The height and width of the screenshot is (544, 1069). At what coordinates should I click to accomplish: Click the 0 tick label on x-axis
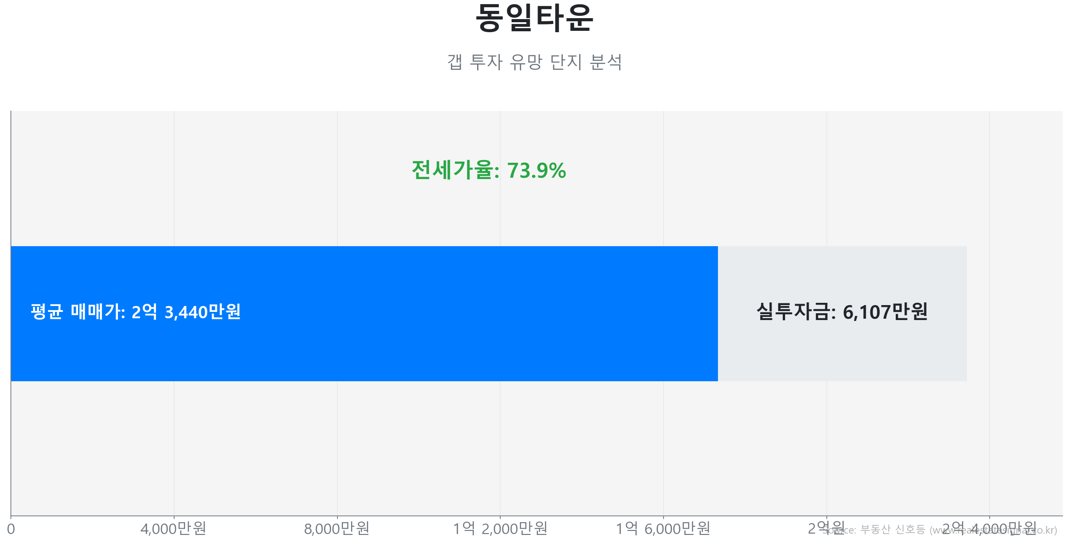tap(11, 529)
